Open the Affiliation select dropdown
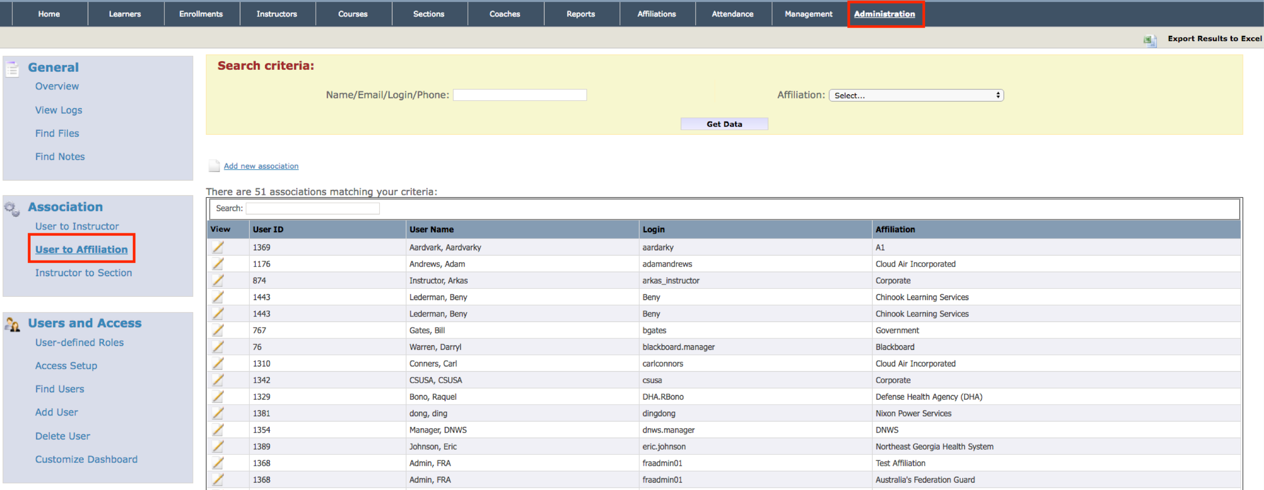 [916, 95]
